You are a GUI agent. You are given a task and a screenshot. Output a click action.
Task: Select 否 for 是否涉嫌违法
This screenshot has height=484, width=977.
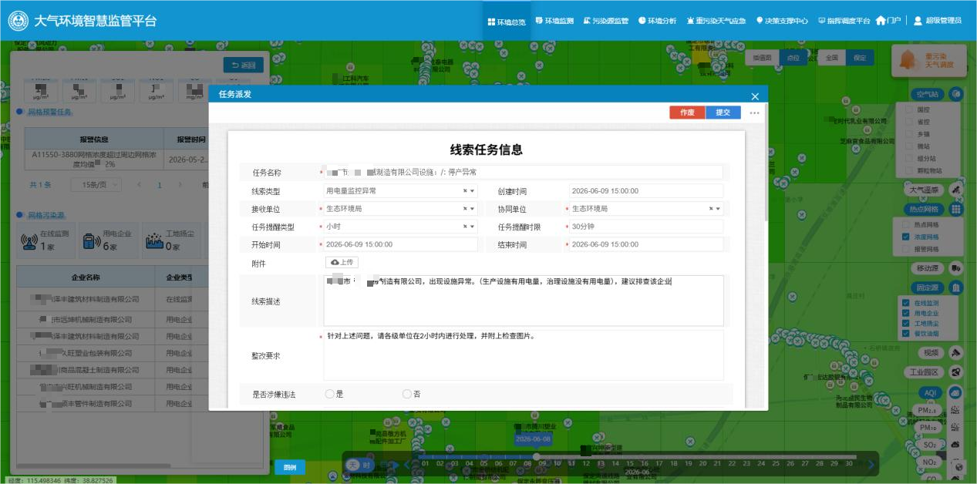pos(406,394)
